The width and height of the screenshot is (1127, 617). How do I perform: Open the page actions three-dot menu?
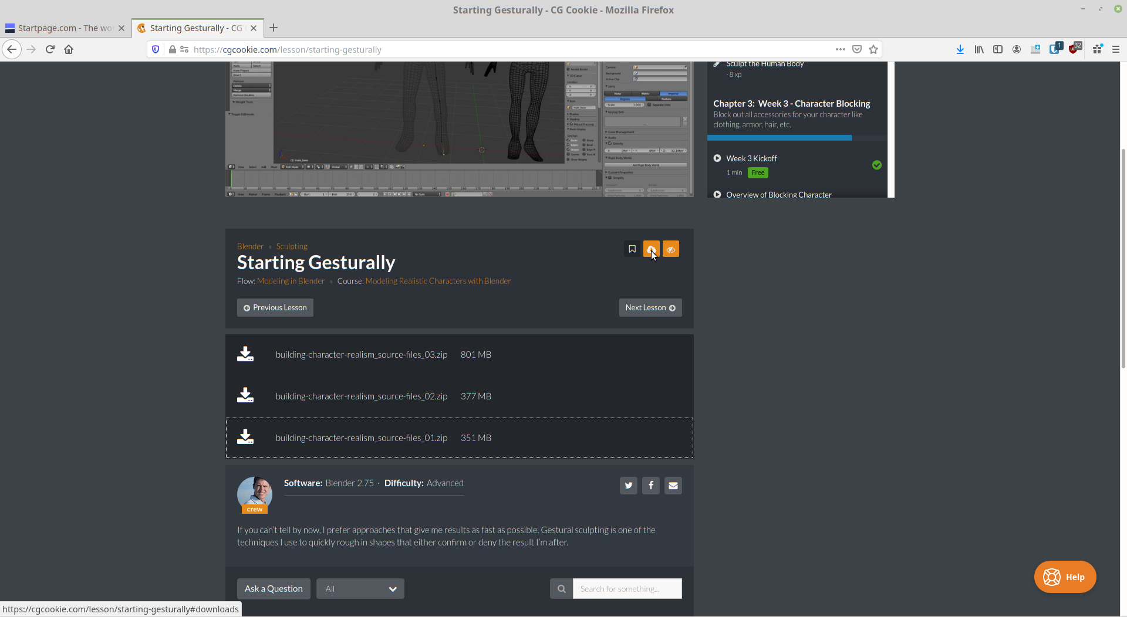coord(841,49)
